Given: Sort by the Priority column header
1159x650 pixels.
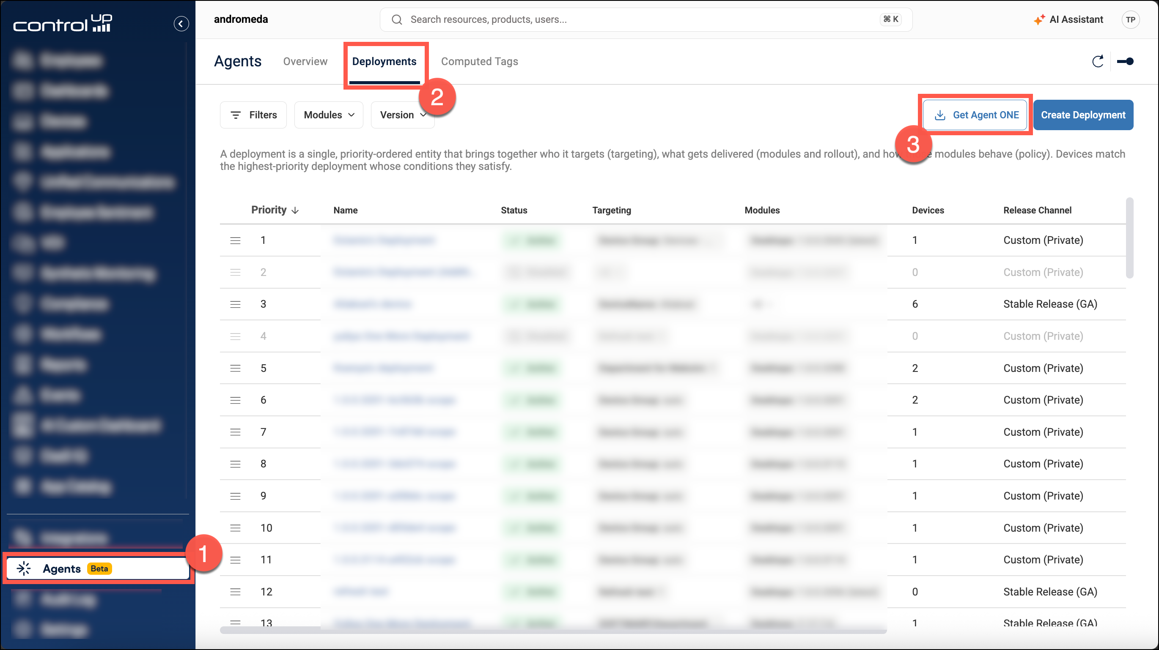Looking at the screenshot, I should [275, 210].
